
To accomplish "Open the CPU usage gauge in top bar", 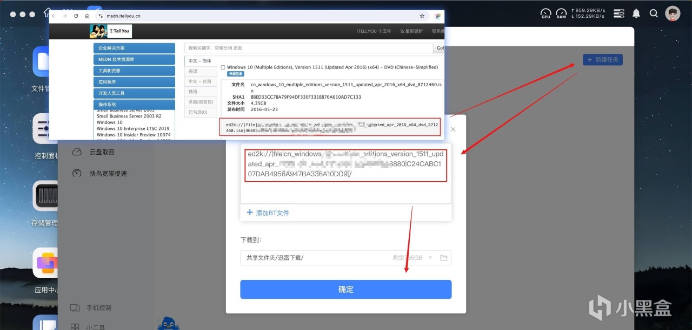I will click(x=545, y=13).
